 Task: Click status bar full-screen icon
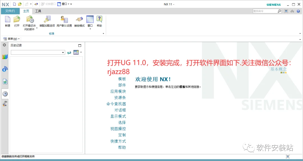[x=288, y=157]
